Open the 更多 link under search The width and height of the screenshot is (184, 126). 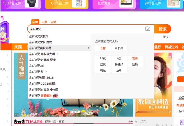(x=167, y=37)
